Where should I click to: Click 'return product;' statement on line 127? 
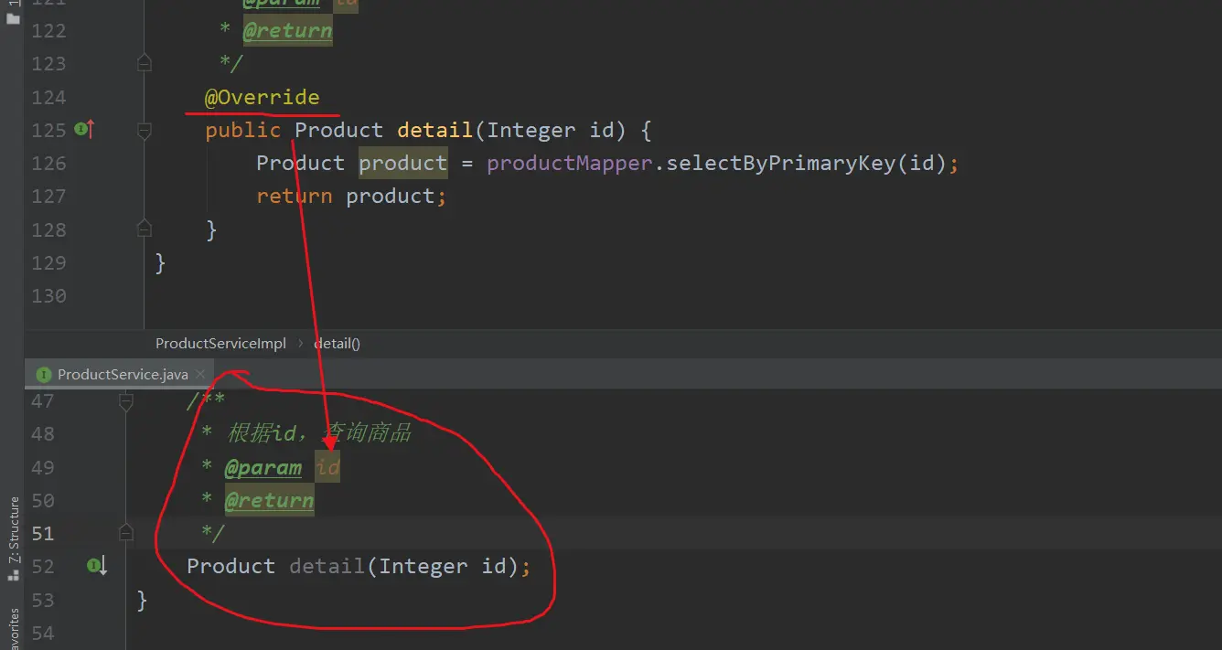point(351,197)
